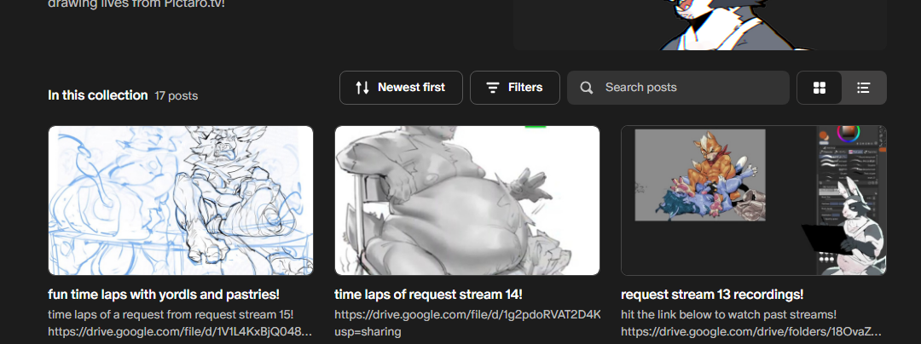
Task: Open the Newest first sort dropdown
Action: pyautogui.click(x=401, y=88)
